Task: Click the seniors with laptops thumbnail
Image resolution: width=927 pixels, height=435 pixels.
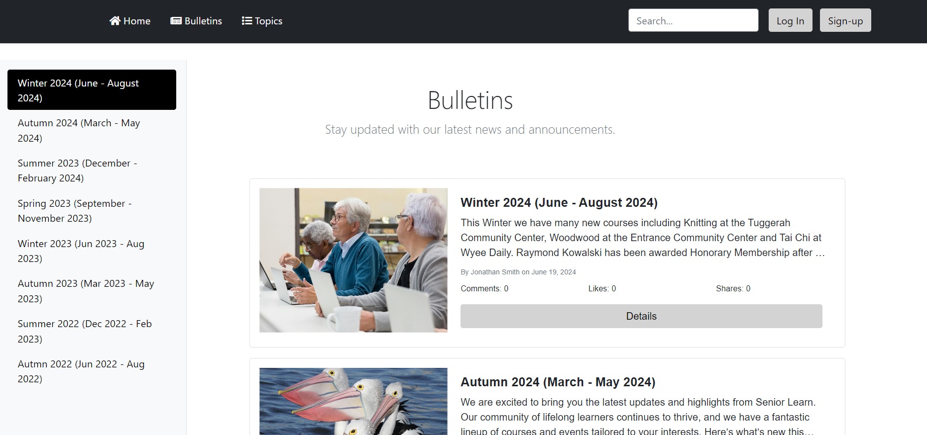Action: pos(353,260)
